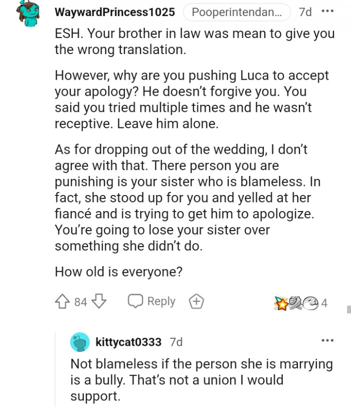Open kittycat0333's profile link

point(127,342)
